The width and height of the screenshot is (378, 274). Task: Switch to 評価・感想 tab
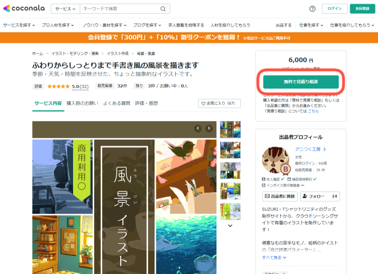point(146,104)
